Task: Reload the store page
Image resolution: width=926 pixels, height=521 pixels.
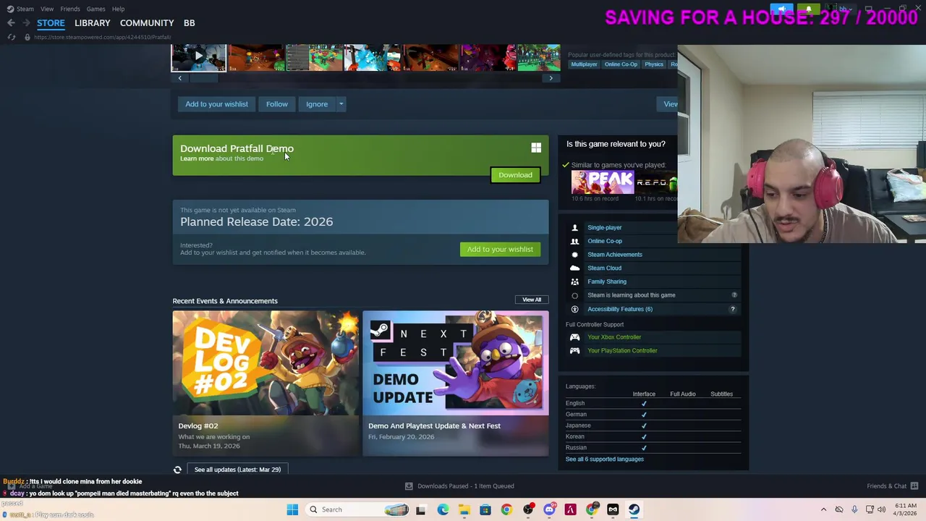Action: 11,37
